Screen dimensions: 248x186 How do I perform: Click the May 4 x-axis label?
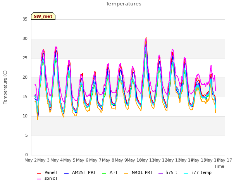(57, 160)
